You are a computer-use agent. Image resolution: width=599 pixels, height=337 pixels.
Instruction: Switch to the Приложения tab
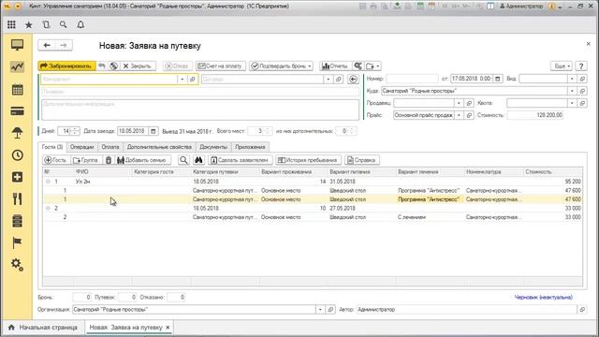click(x=250, y=147)
